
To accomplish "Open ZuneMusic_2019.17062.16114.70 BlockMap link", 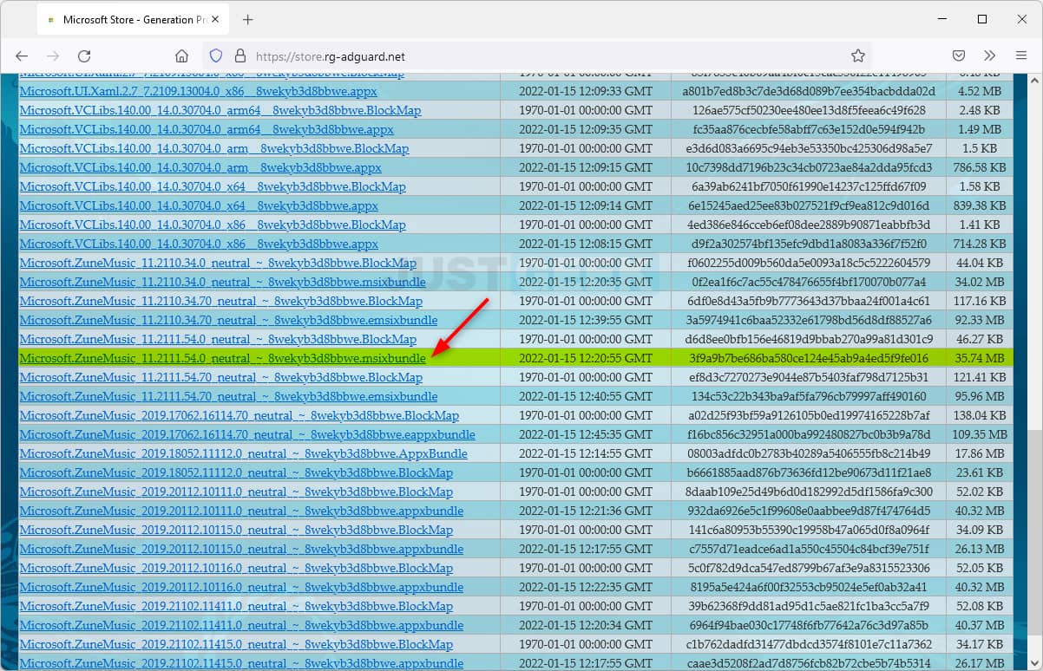I will [239, 415].
